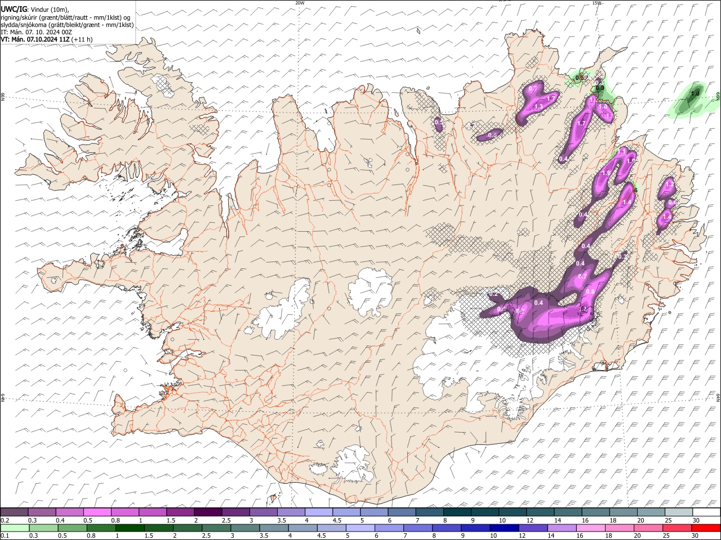This screenshot has height=540, width=721.
Task: Click the '64N' latitude label on right edge
Action: [718, 398]
